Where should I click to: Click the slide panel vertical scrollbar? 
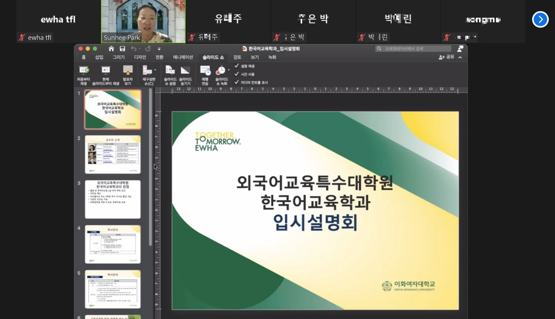pyautogui.click(x=150, y=167)
